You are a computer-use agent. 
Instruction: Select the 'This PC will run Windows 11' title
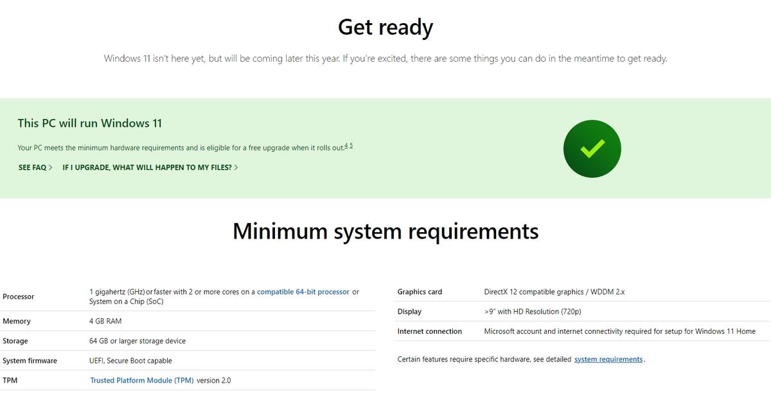point(90,123)
